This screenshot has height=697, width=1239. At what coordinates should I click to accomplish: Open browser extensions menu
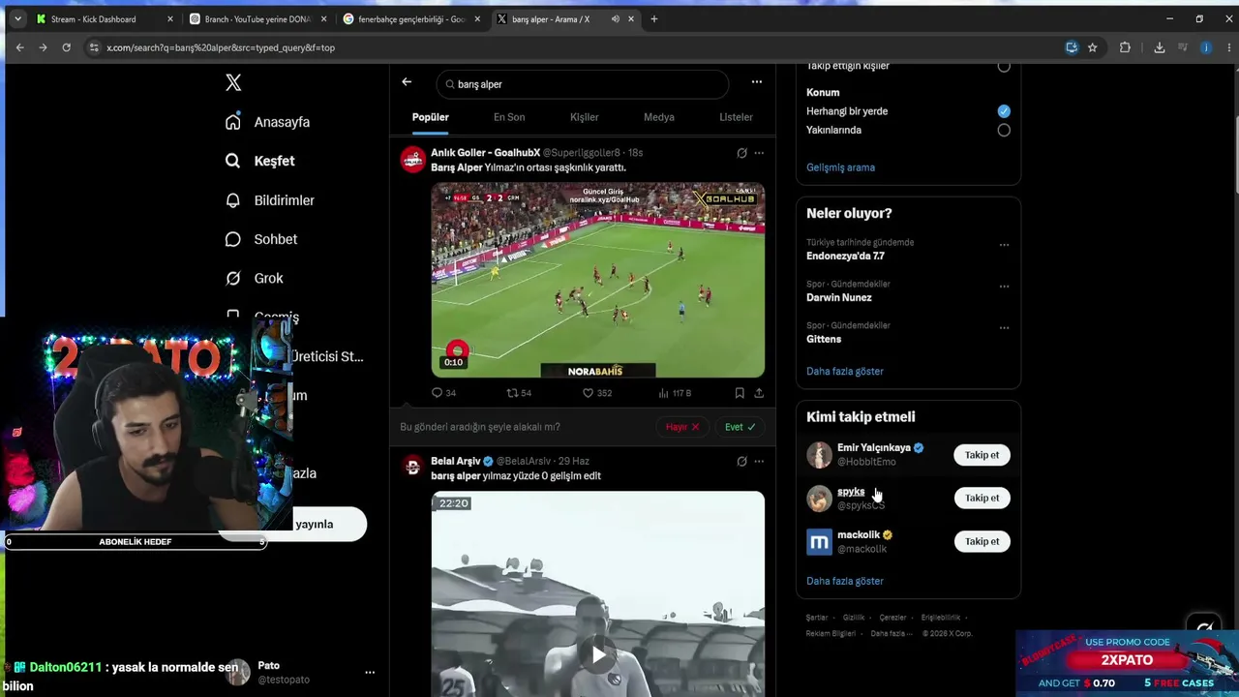coord(1125,47)
